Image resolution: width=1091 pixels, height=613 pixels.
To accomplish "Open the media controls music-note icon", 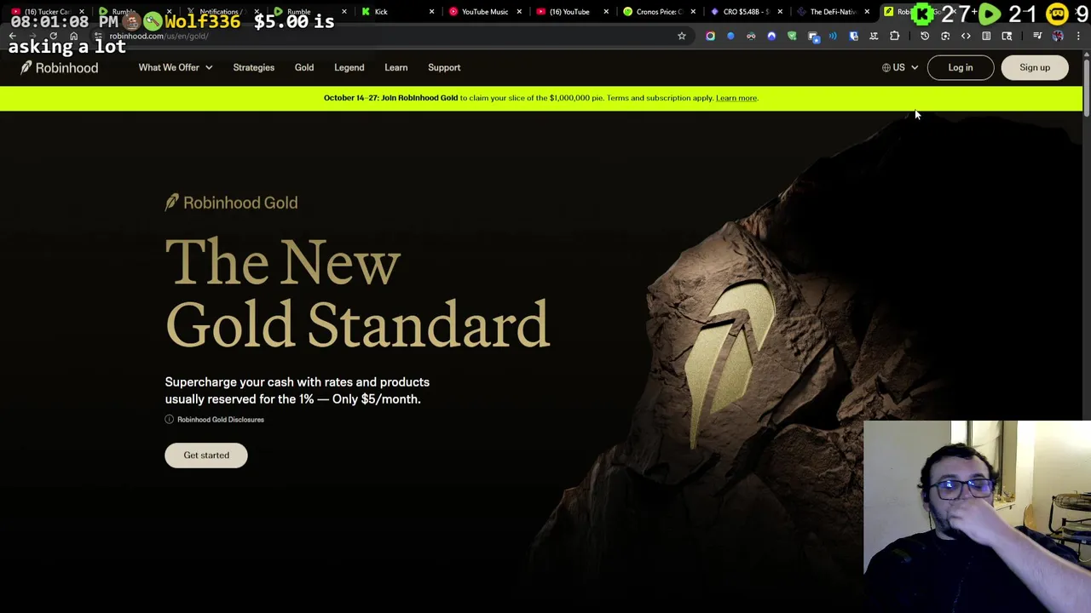I will tap(1037, 36).
